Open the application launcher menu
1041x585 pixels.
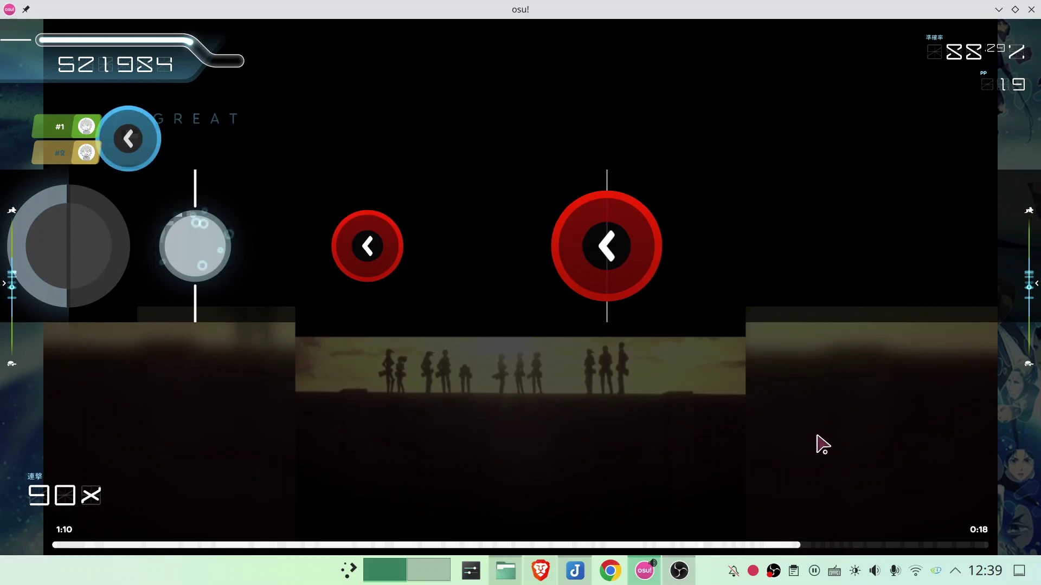click(x=349, y=570)
